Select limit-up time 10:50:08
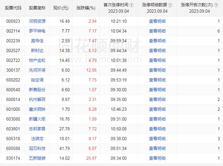This screenshot has width=223, height=166. pos(118,129)
